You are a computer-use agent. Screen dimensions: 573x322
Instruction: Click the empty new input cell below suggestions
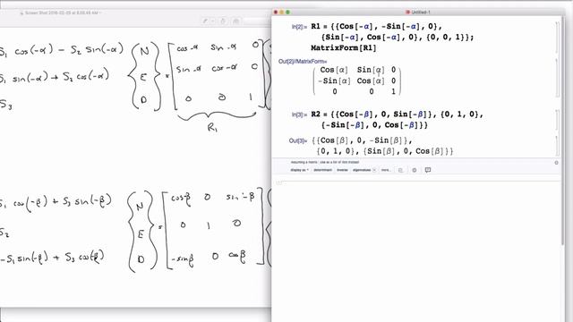click(416, 182)
